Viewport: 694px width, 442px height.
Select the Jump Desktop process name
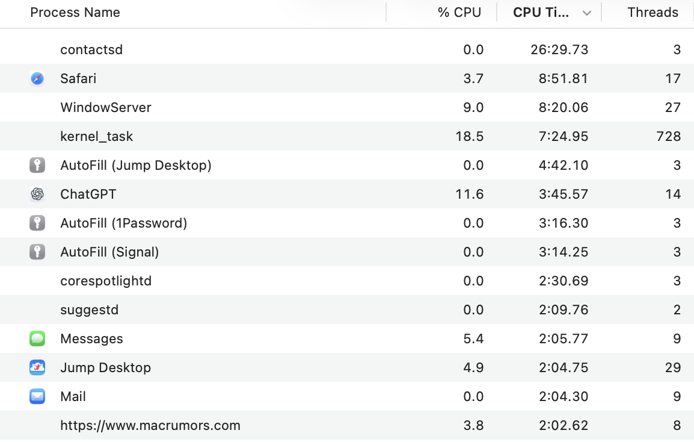(106, 367)
